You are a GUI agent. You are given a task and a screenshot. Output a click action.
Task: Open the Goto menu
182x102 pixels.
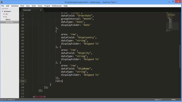[34, 6]
